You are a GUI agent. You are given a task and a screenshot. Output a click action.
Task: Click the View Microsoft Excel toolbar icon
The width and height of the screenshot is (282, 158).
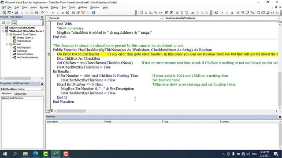point(4,13)
